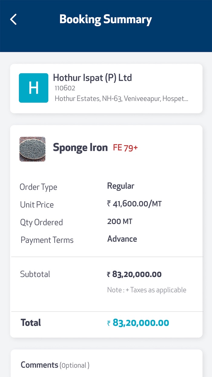Open the Sponge Iron product image
The width and height of the screenshot is (212, 377).
[32, 149]
